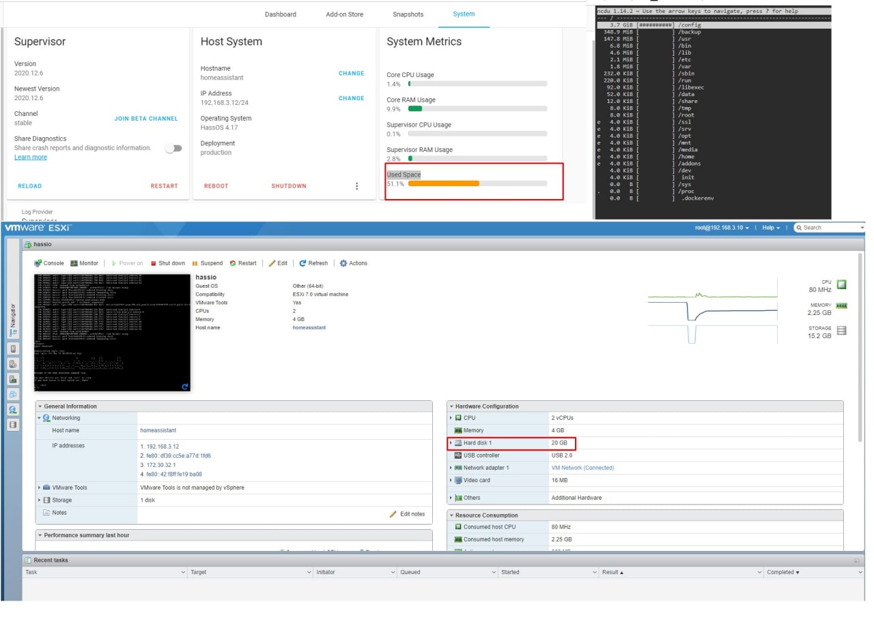
Task: Switch to the Add-on Store tab
Action: [x=345, y=14]
